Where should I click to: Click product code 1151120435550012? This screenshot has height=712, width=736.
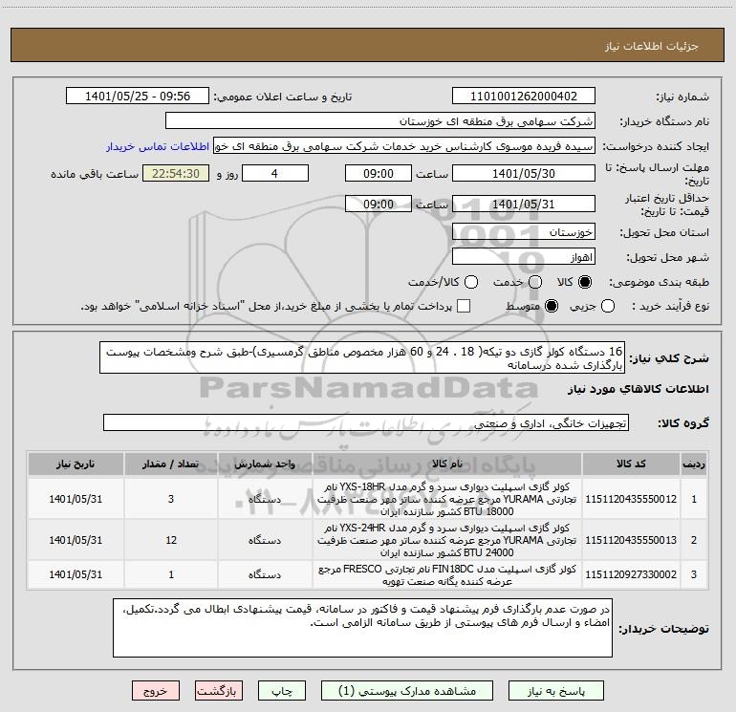coord(631,499)
